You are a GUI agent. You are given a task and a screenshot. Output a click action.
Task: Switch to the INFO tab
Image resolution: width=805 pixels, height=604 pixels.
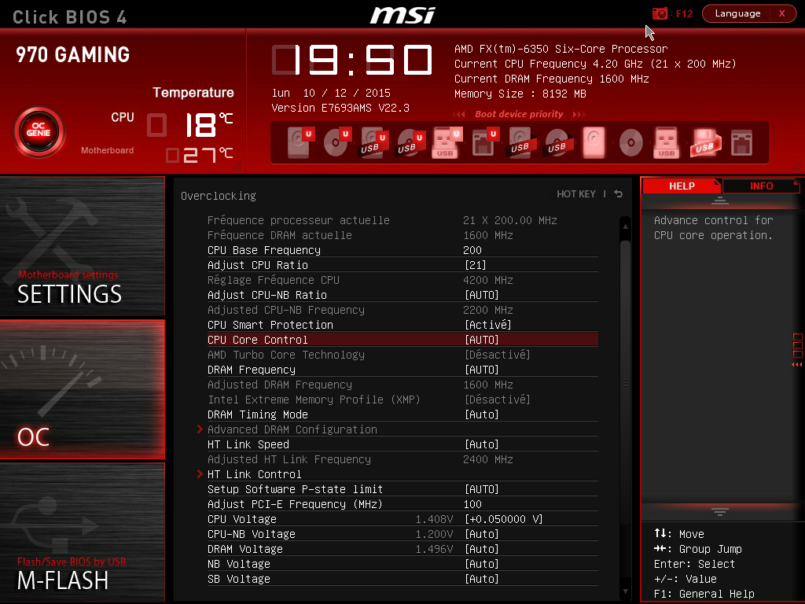(761, 186)
